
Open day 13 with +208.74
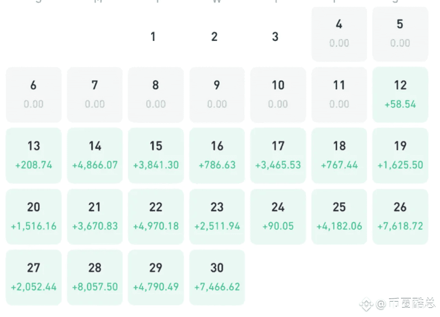tap(34, 156)
